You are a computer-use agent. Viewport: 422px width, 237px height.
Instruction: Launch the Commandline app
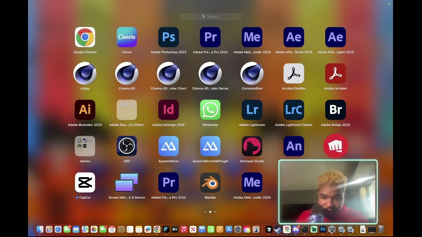coord(252,74)
